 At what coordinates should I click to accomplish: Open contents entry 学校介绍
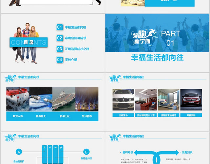click(71, 60)
